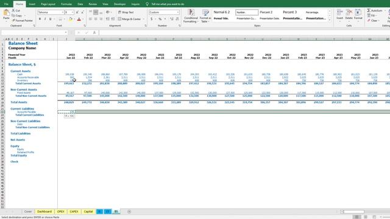Open the font color dropdown arrow

(83, 19)
